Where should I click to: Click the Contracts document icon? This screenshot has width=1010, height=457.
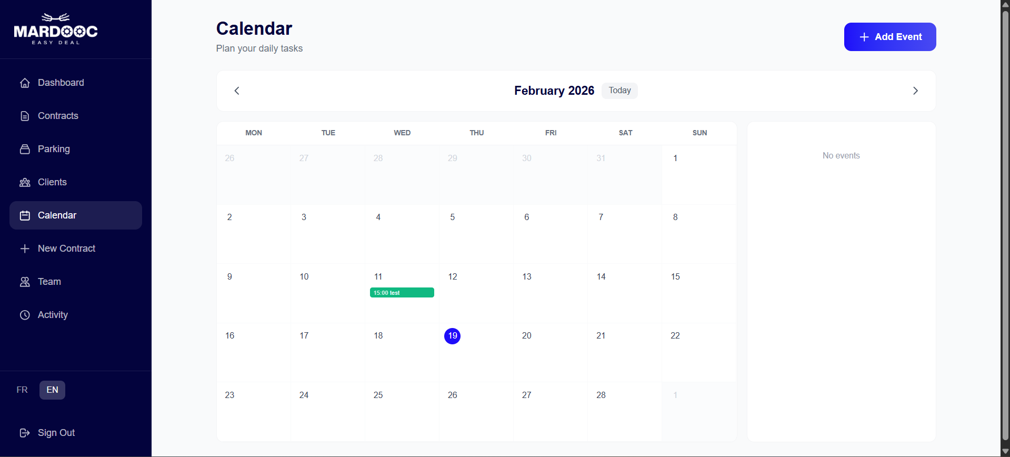[25, 116]
